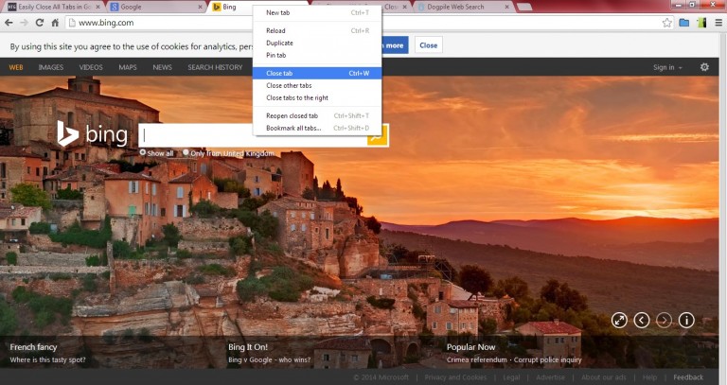Show next Bing background image
The image size is (727, 385).
[664, 320]
